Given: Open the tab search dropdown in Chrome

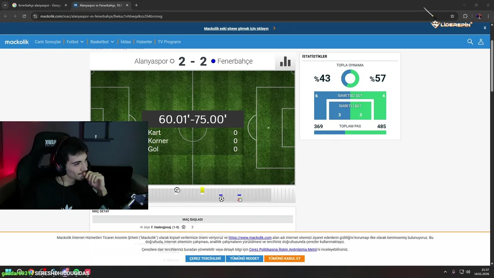Looking at the screenshot, I should click(x=5, y=5).
